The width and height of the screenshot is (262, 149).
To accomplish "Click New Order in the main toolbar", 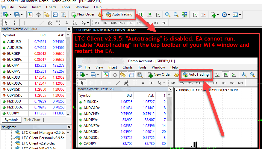I will click(x=83, y=15).
